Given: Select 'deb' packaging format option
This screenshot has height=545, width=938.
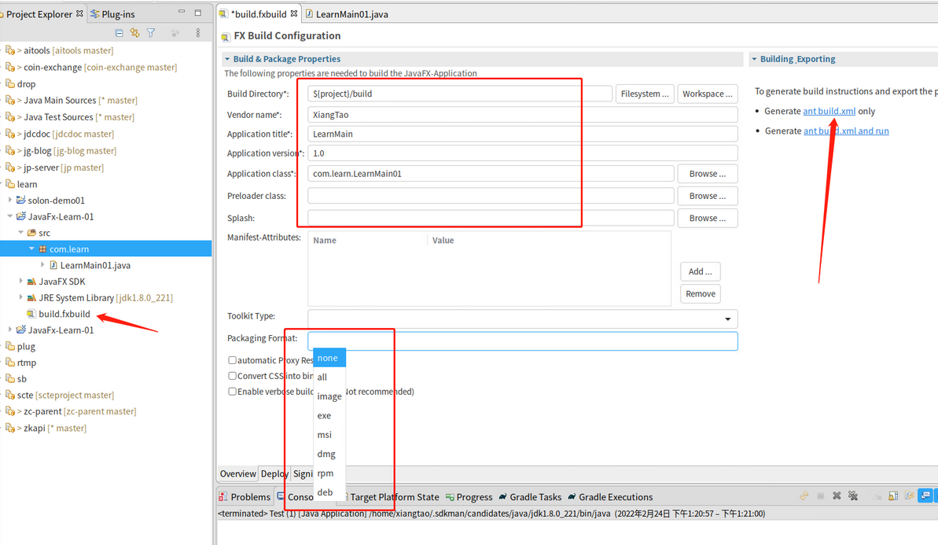Looking at the screenshot, I should (329, 492).
